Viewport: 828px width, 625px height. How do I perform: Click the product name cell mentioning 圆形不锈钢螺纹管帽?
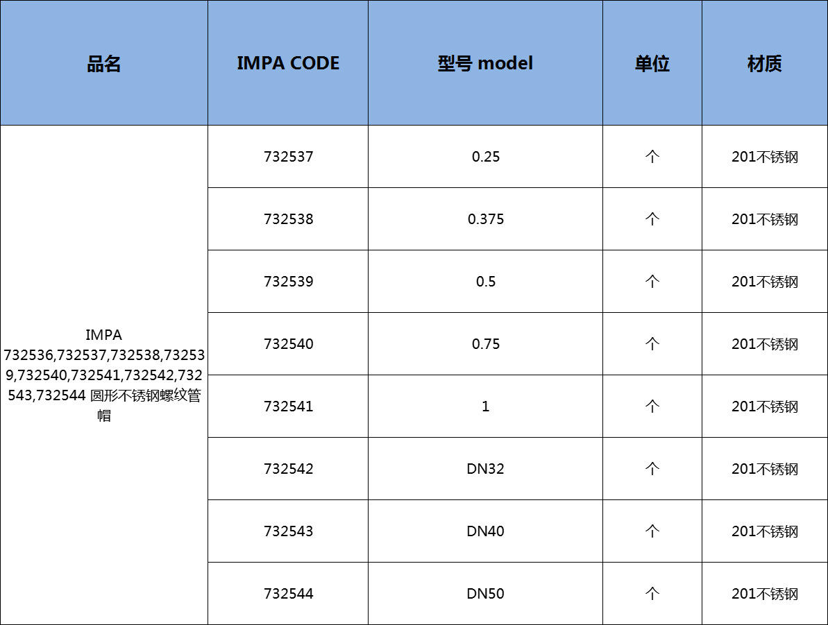tap(104, 375)
